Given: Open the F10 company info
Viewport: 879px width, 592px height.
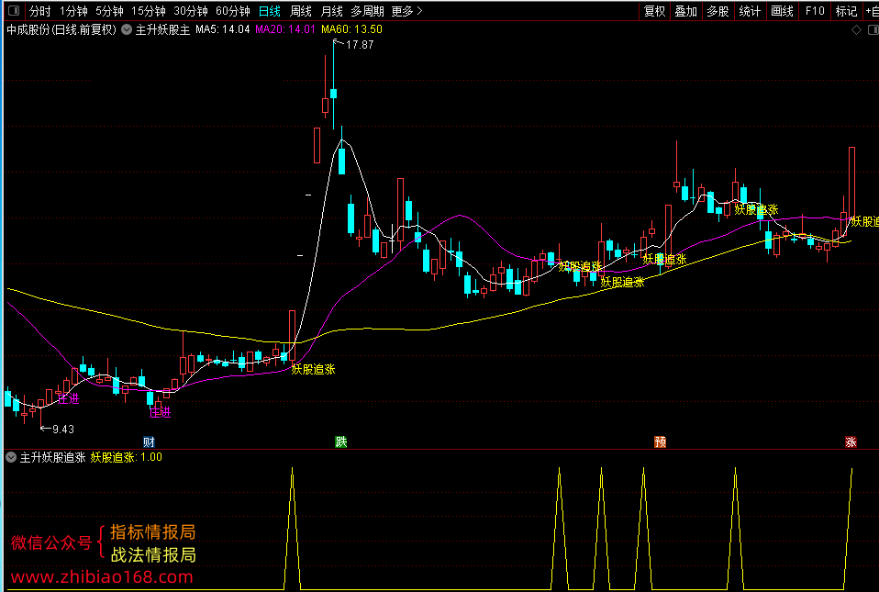Looking at the screenshot, I should pyautogui.click(x=815, y=11).
